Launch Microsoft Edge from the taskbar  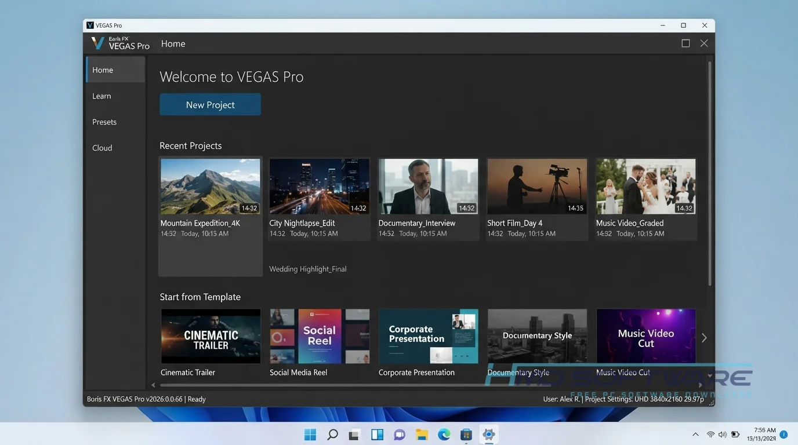[x=444, y=435]
